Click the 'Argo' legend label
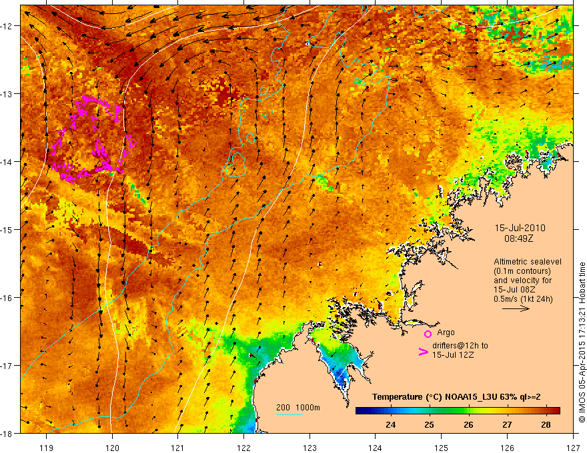Screen dimensions: 587x453 [x=446, y=332]
